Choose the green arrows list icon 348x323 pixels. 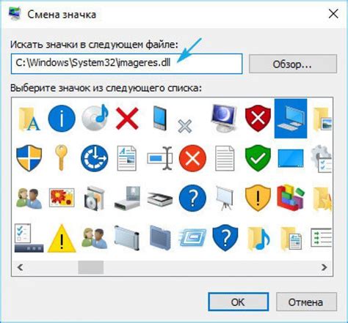click(321, 237)
